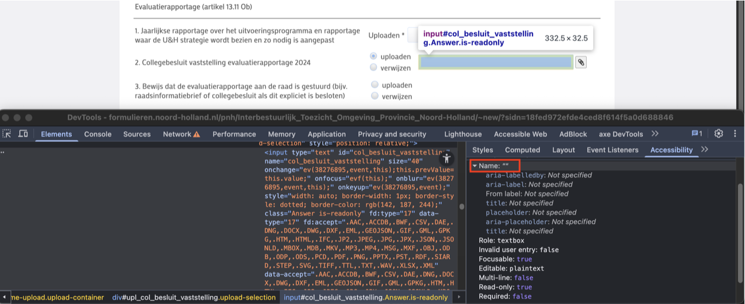Toggle the device toolbar icon
The image size is (745, 304).
coord(23,134)
